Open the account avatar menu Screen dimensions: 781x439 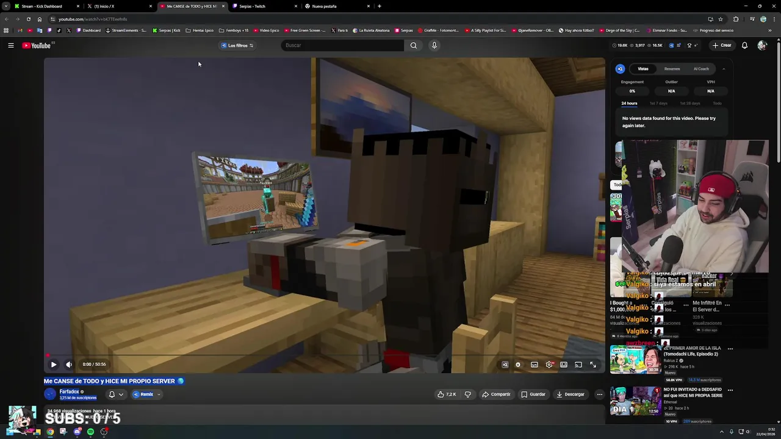[762, 45]
